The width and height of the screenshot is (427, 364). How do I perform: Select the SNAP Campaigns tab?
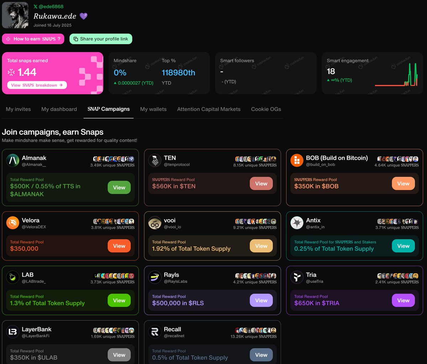[x=109, y=109]
